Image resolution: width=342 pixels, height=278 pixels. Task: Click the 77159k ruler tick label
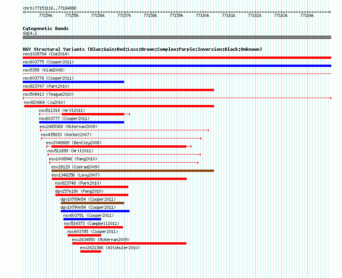click(x=176, y=15)
